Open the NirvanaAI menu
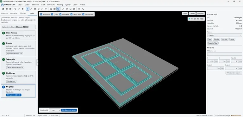This screenshot has height=117, width=243. (51, 5)
